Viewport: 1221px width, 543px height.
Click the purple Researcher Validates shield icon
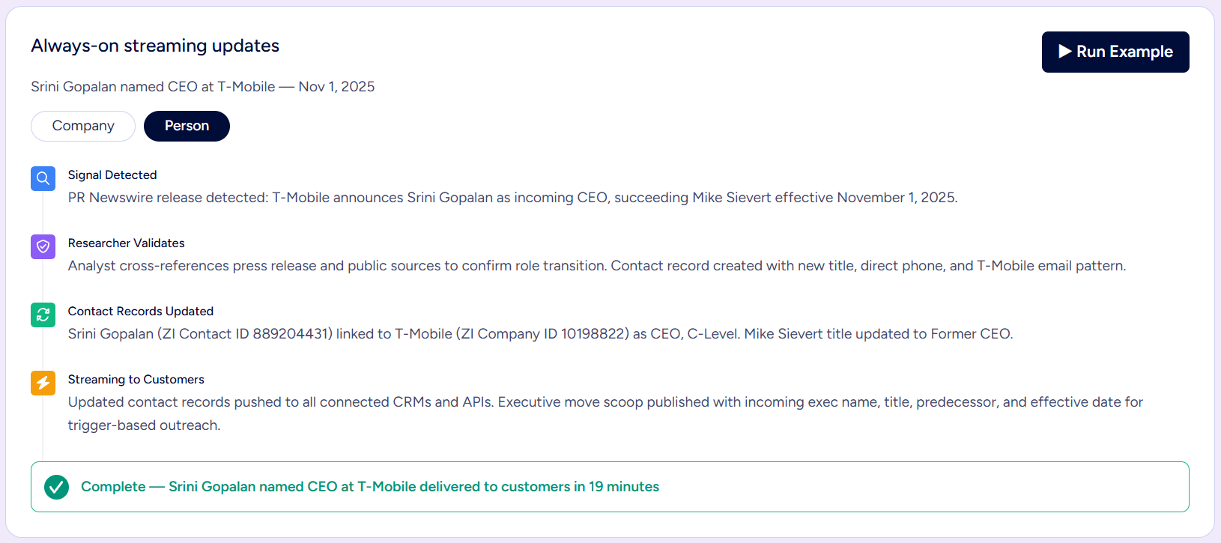point(43,246)
